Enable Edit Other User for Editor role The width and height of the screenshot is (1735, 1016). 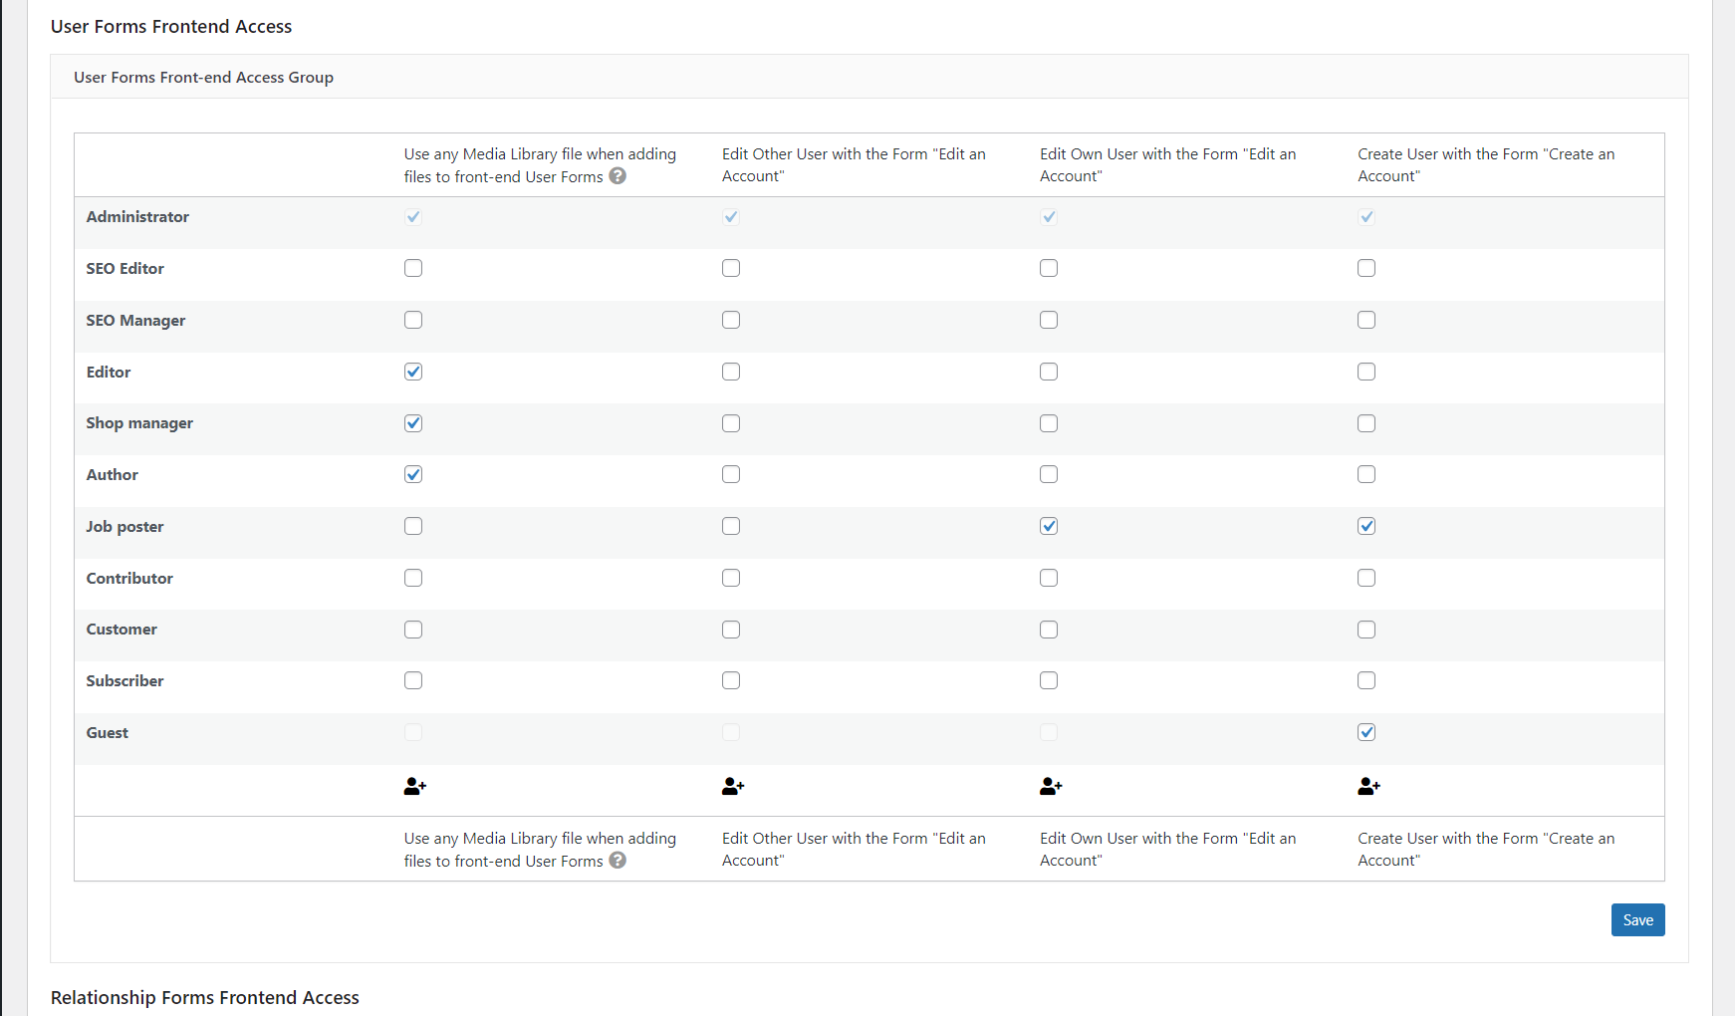click(731, 372)
